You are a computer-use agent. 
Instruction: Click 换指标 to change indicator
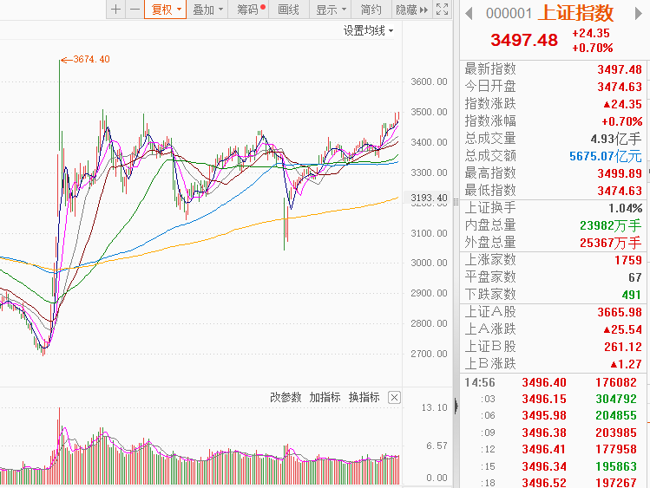[364, 397]
